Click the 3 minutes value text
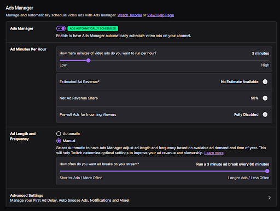Screen dimensions: 280x211 click(x=260, y=53)
